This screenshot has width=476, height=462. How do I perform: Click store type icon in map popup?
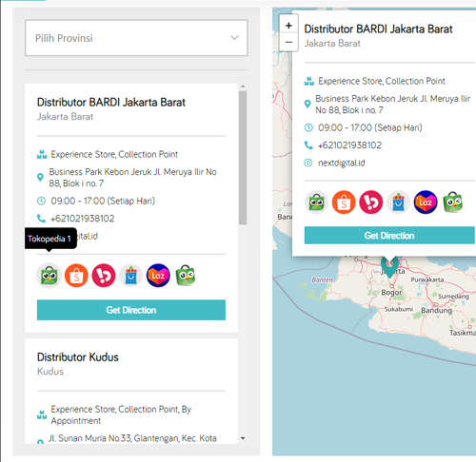coord(309,81)
